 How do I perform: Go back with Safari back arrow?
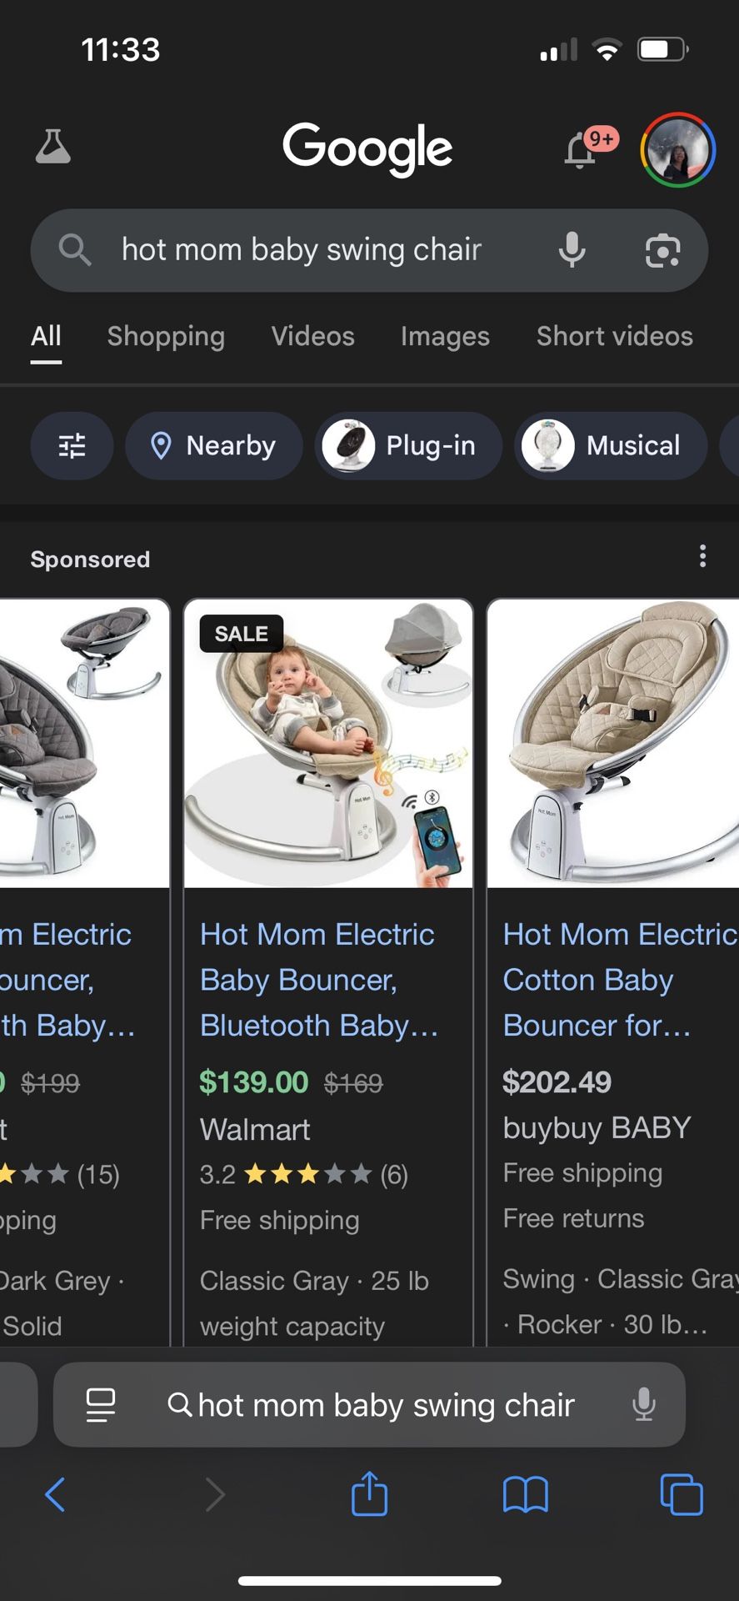click(x=55, y=1493)
